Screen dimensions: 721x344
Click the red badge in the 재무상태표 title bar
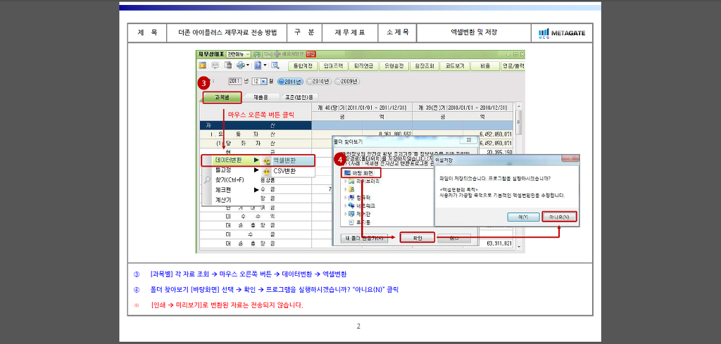311,54
